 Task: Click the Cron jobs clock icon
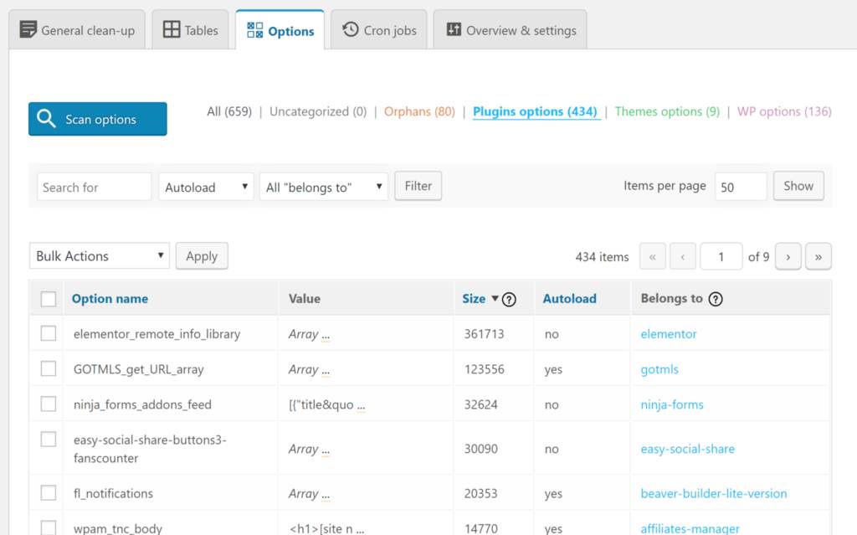351,30
